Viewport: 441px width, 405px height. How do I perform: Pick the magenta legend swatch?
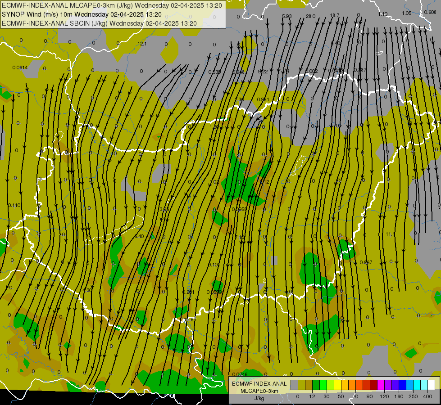[x=381, y=385]
